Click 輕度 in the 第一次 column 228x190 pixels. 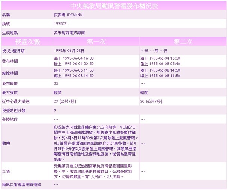[58, 92]
